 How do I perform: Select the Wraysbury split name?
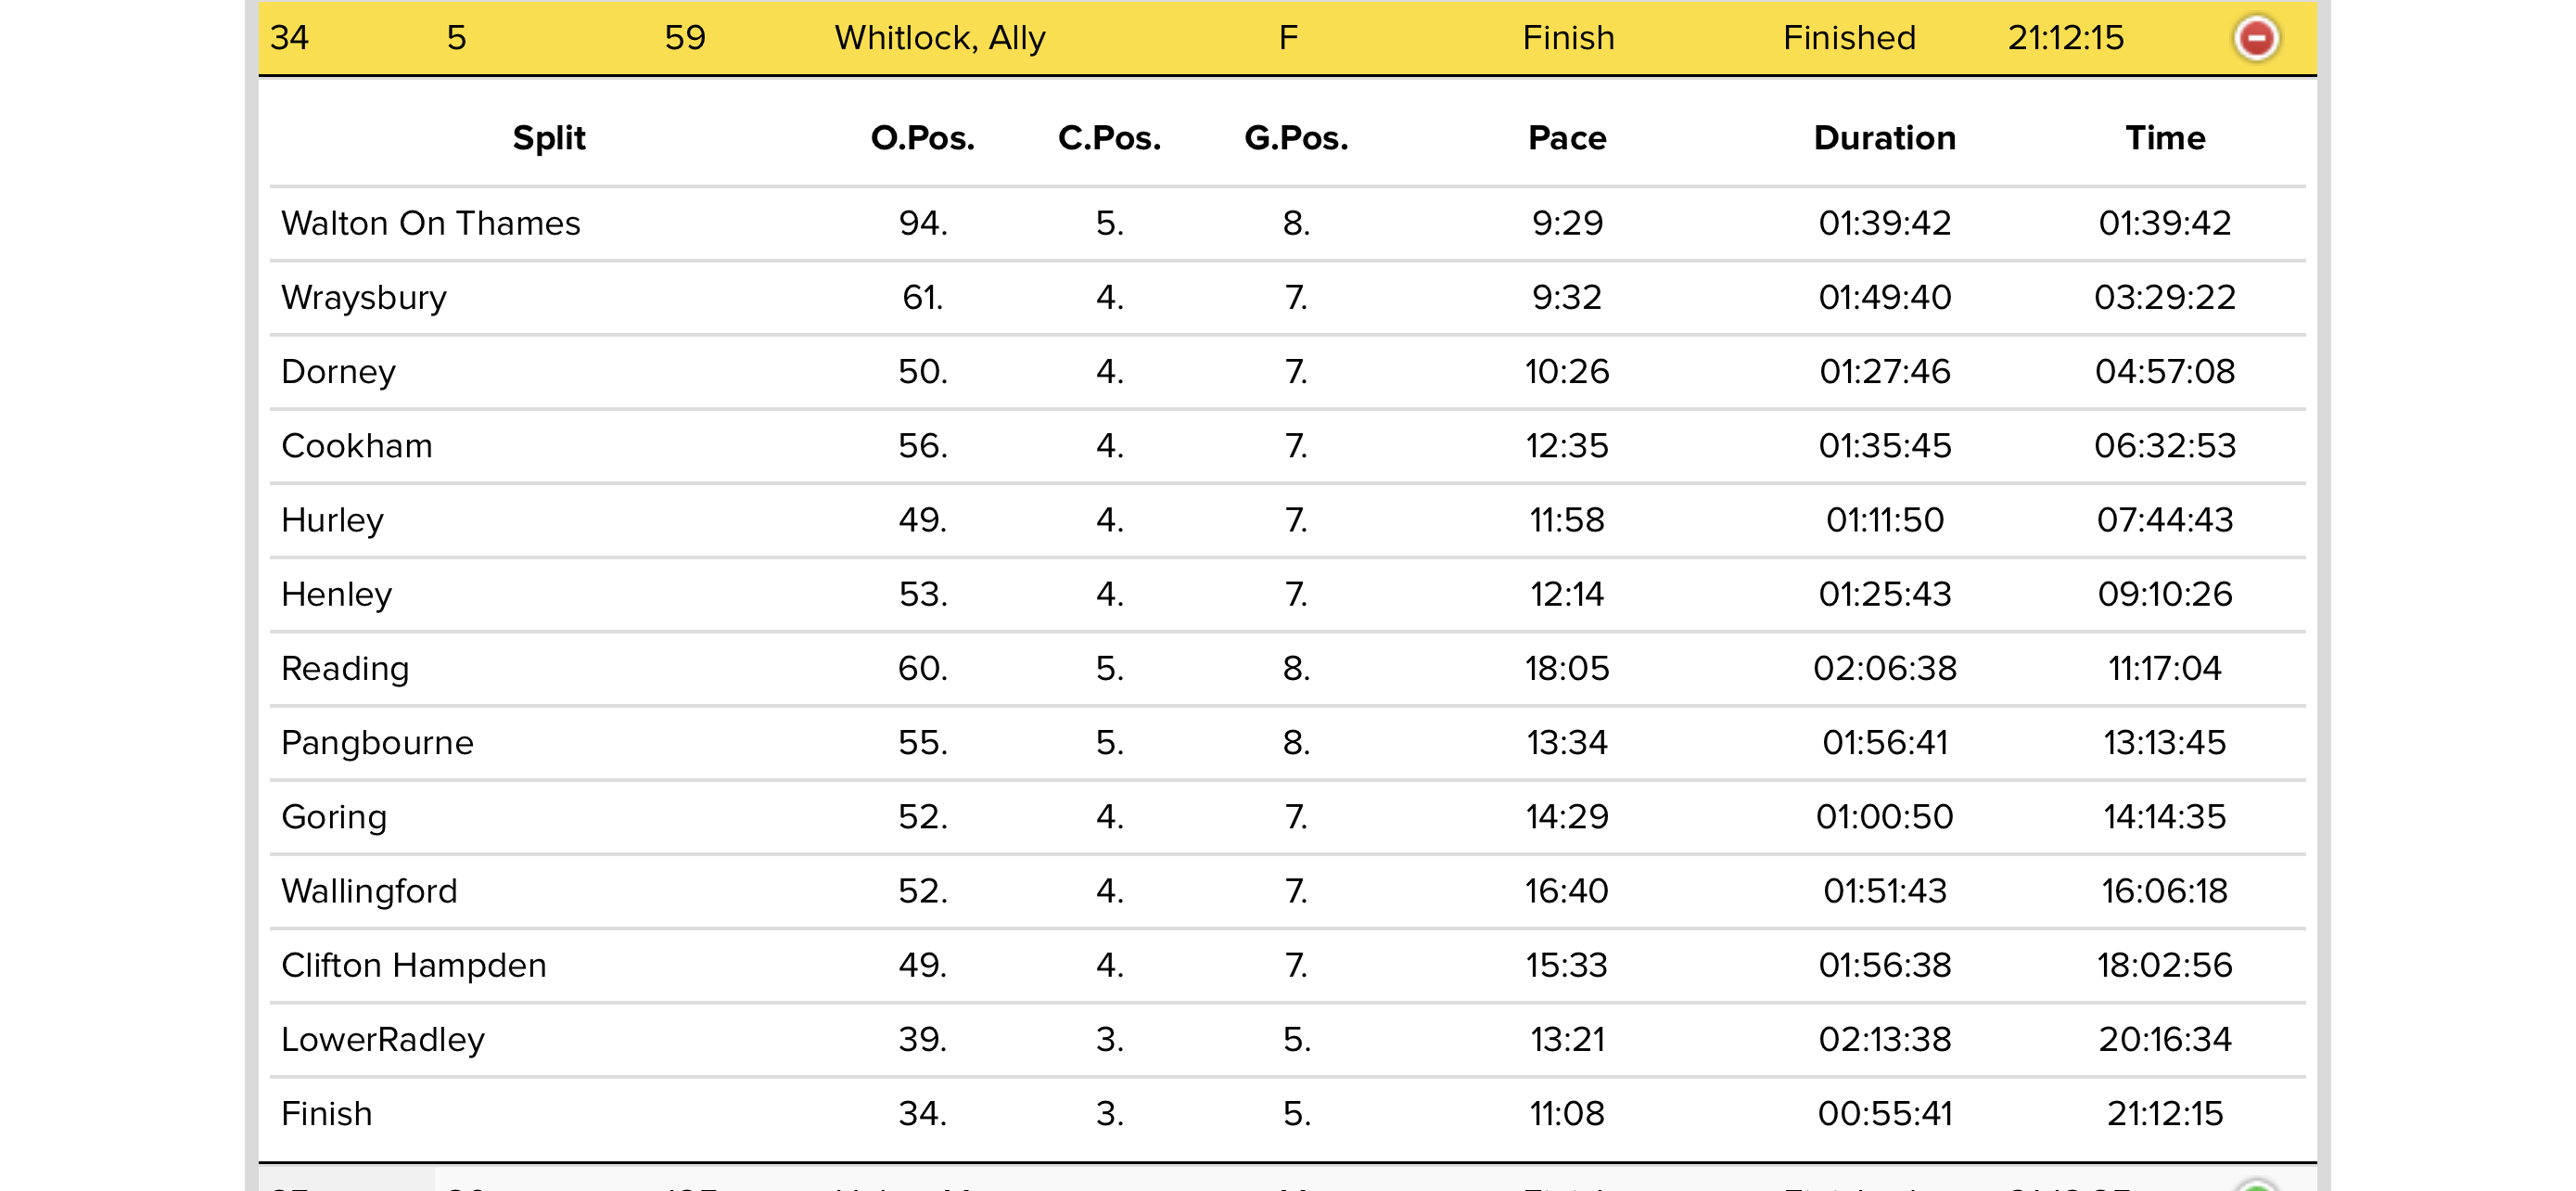pyautogui.click(x=364, y=298)
